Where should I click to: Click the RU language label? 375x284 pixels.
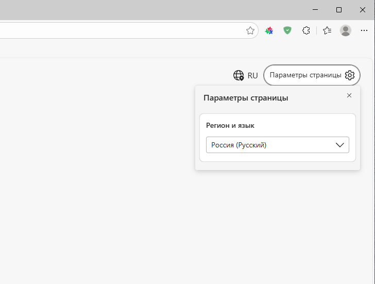252,75
